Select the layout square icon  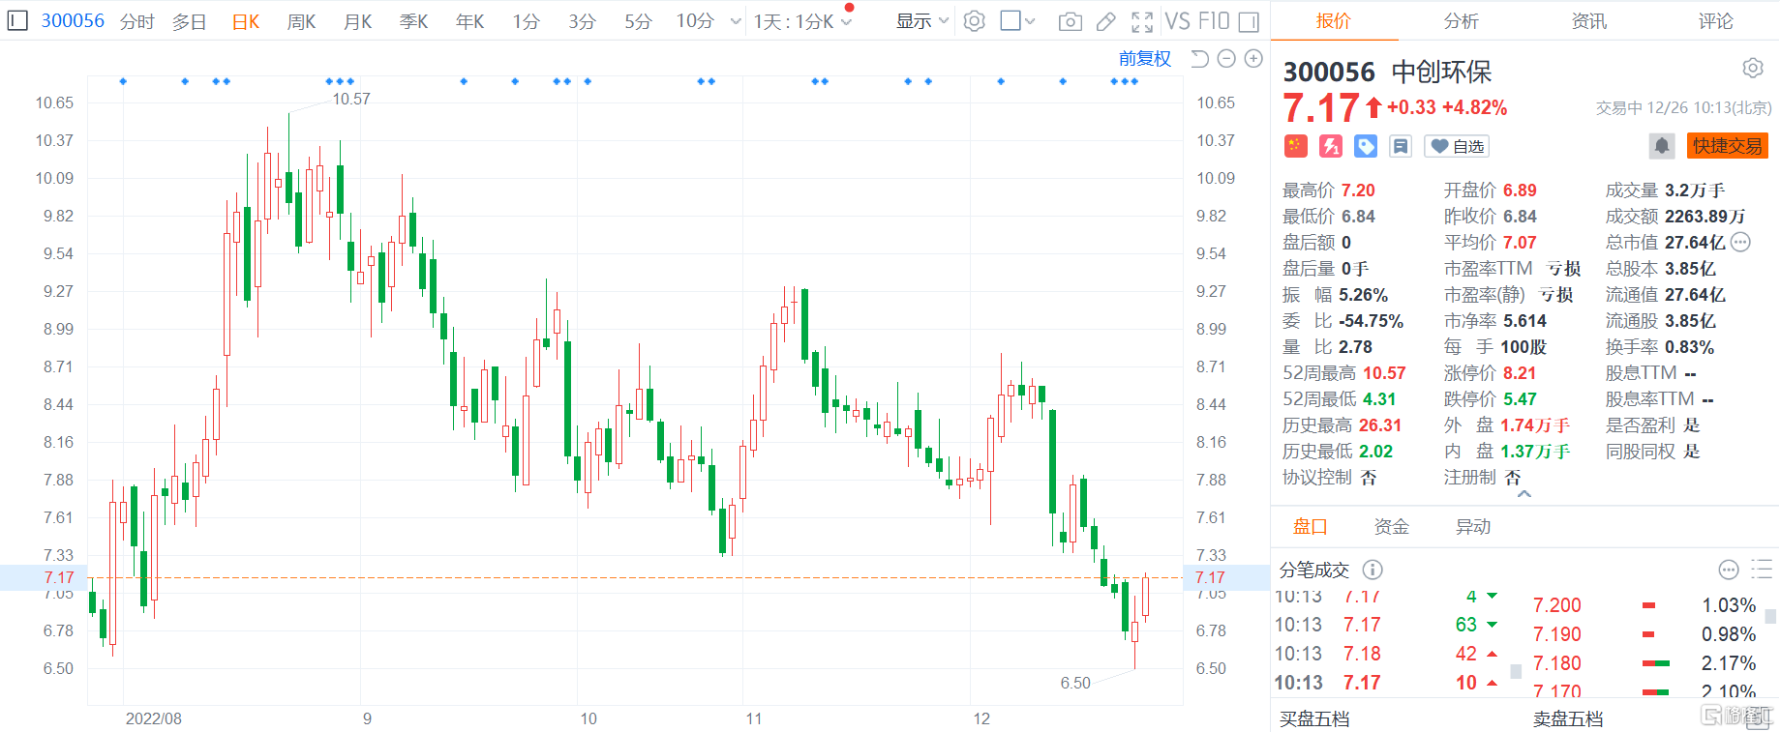click(1011, 20)
